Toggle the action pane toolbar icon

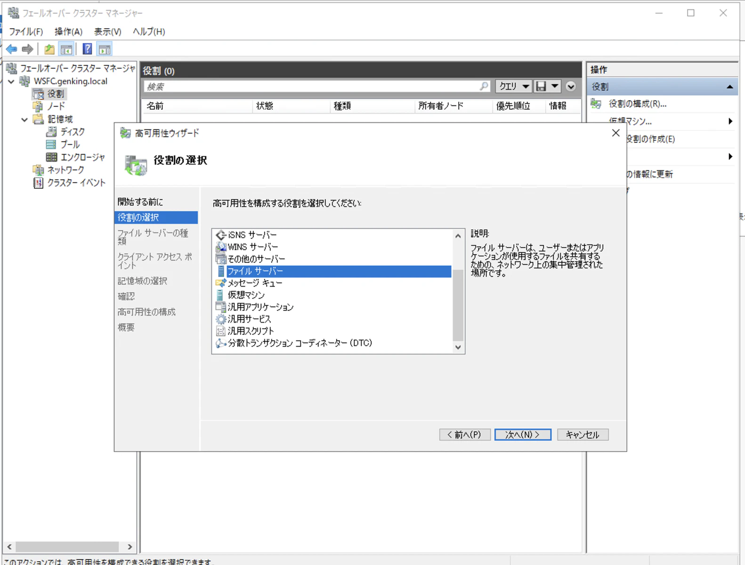pos(105,49)
